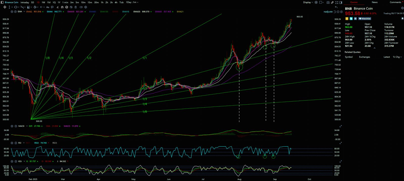Activate the pencil draw tool in top bar
Viewport: 404px width, 181px height.
(x=332, y=2)
